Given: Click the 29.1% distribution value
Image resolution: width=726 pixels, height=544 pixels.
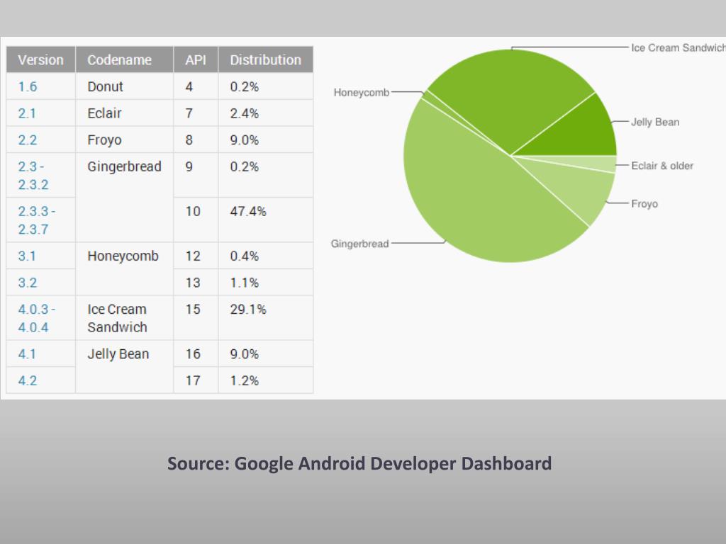Looking at the screenshot, I should [248, 310].
